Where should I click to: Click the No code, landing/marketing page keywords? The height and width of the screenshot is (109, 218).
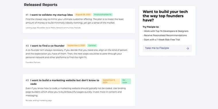click(39, 100)
